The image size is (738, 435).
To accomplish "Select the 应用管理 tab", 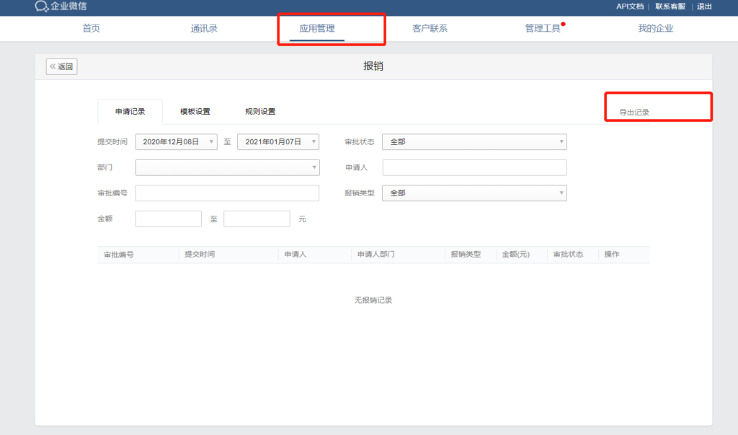I will (x=317, y=28).
